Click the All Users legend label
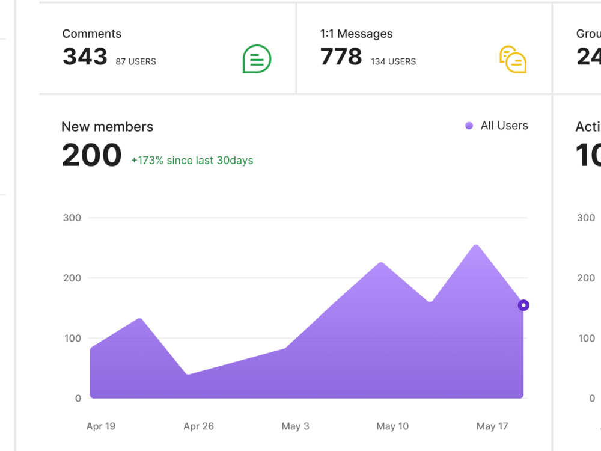601x451 pixels. [x=504, y=126]
